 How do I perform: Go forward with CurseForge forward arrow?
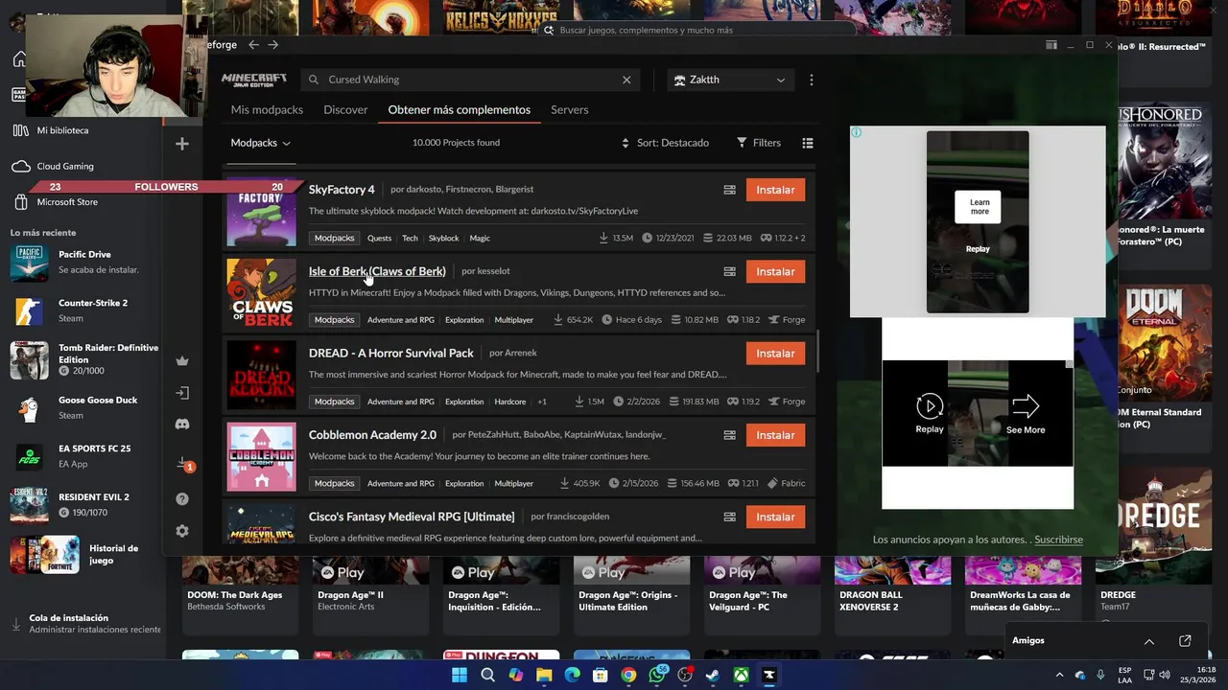tap(273, 44)
